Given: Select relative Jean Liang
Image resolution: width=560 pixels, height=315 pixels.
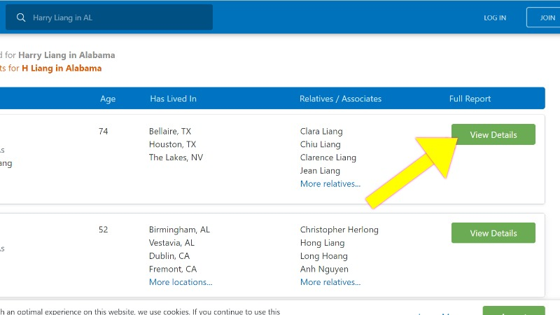Looking at the screenshot, I should tap(320, 171).
